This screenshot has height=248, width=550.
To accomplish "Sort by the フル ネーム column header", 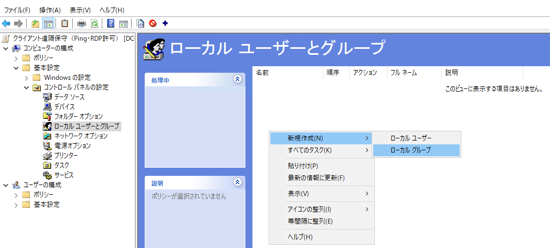I will [414, 73].
